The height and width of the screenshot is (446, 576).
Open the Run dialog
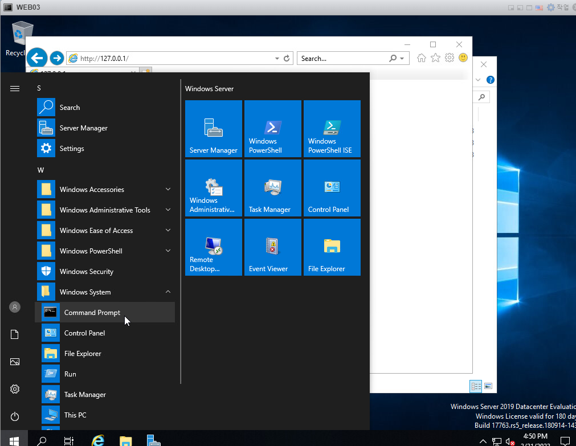pos(105,374)
